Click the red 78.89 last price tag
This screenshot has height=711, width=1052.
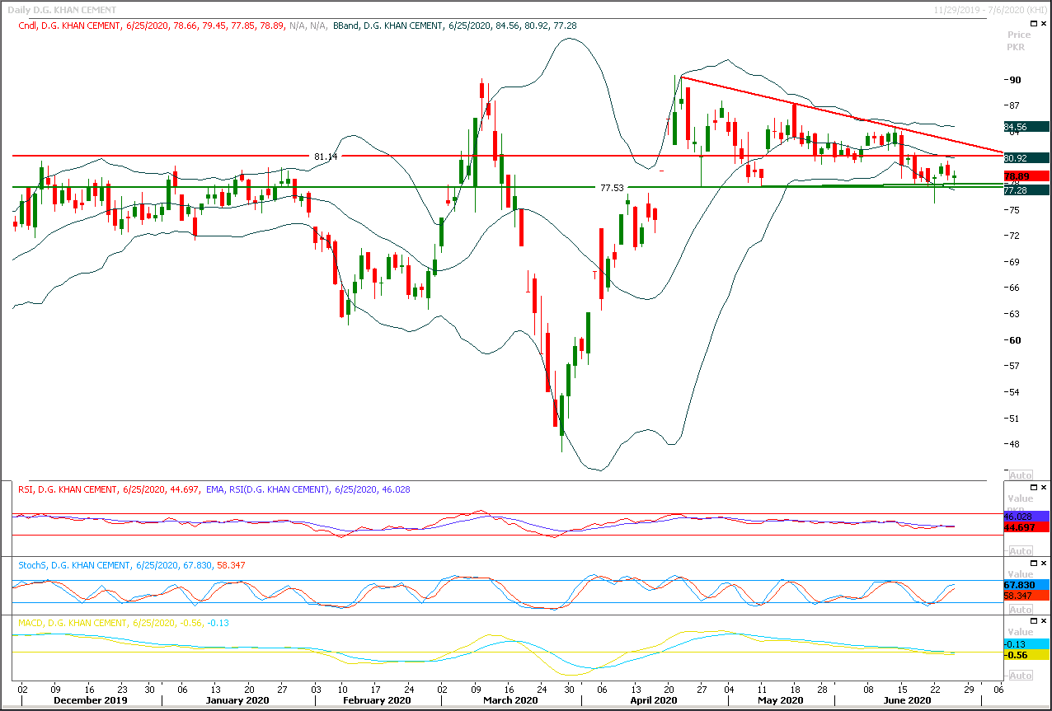click(1026, 176)
